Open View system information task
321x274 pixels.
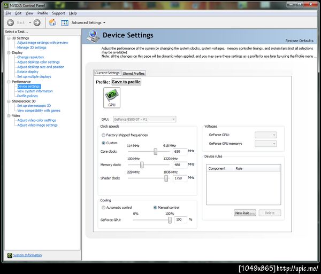click(x=35, y=91)
